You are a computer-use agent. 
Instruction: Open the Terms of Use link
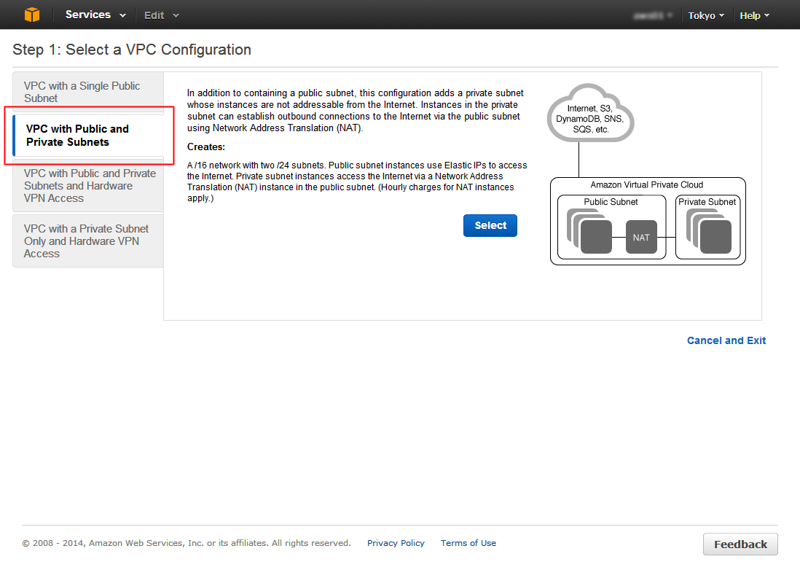click(468, 543)
